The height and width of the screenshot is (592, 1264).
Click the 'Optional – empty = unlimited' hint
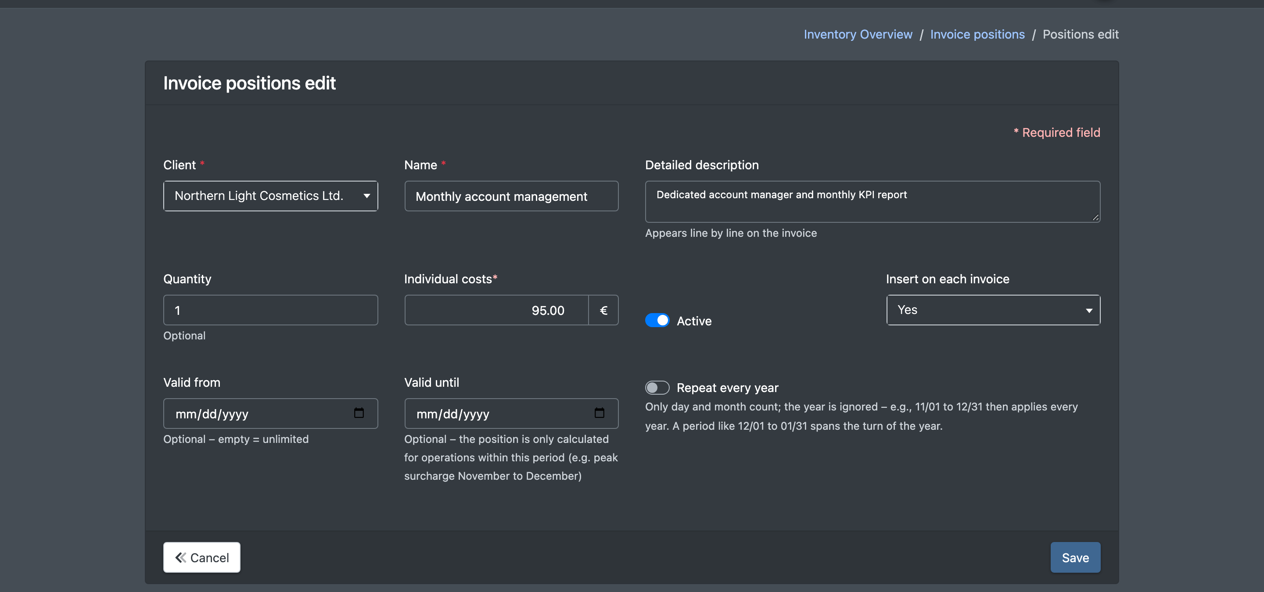pos(236,439)
